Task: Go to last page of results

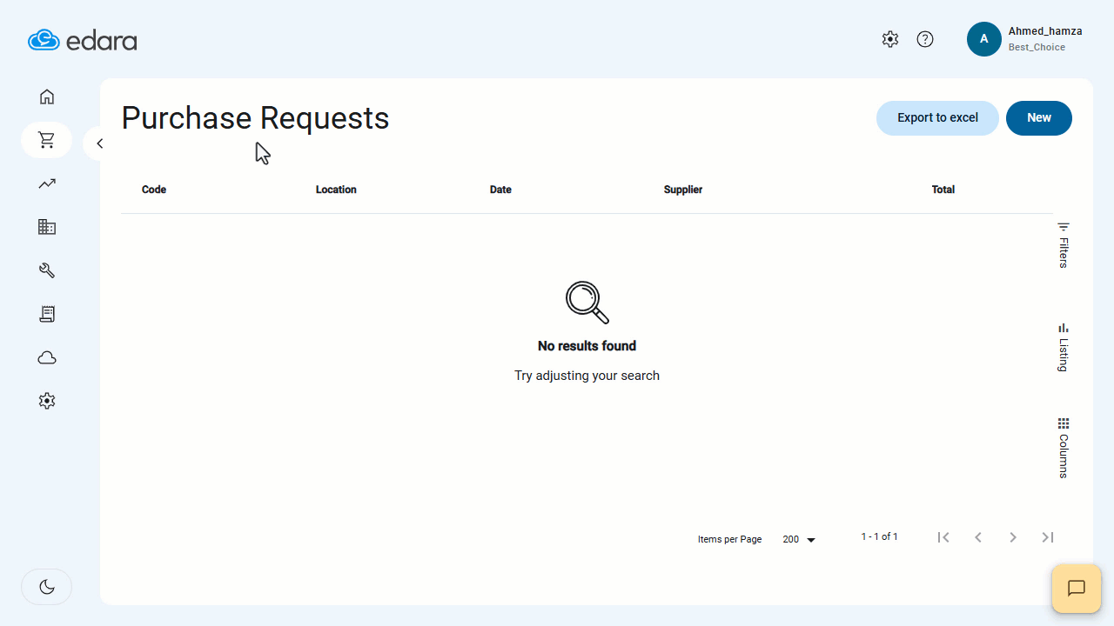Action: click(x=1048, y=537)
